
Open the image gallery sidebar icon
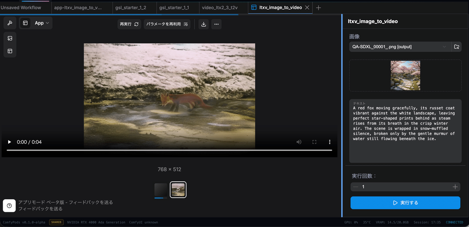(10, 38)
